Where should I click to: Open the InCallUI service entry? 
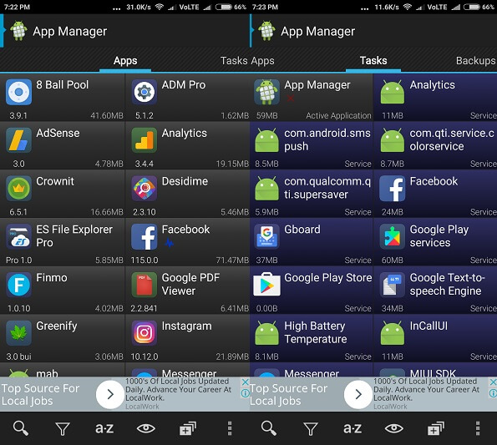[435, 338]
